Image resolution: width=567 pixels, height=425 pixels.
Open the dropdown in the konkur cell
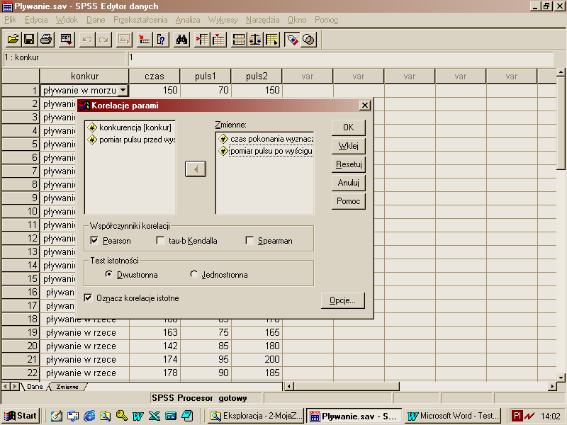click(x=123, y=90)
